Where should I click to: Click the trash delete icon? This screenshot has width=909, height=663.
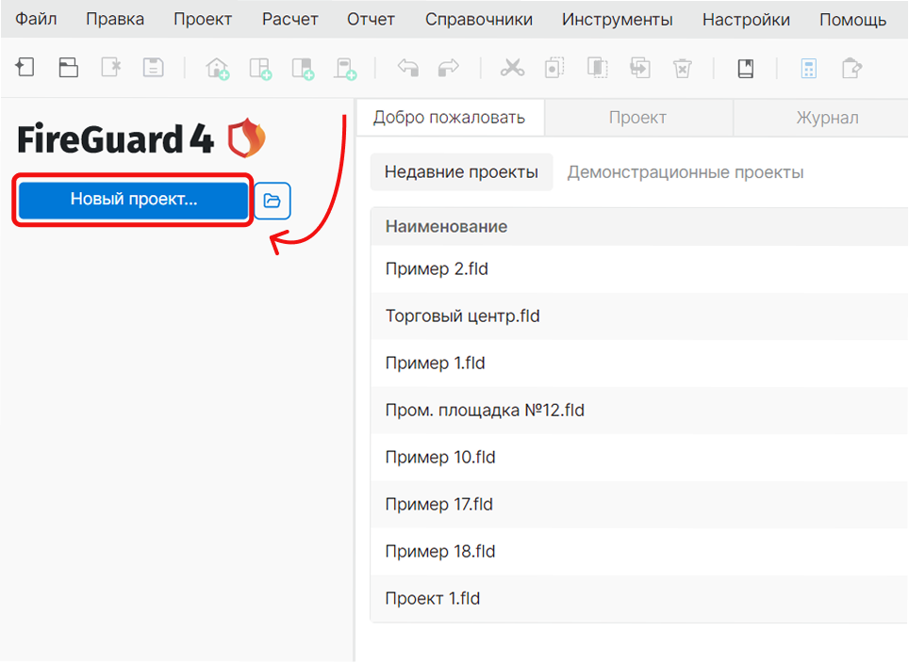(x=683, y=68)
